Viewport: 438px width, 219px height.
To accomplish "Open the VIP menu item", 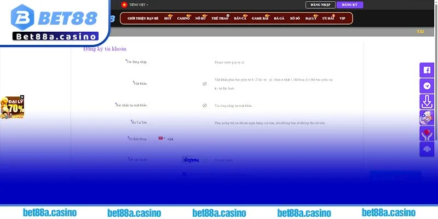I will click(343, 19).
